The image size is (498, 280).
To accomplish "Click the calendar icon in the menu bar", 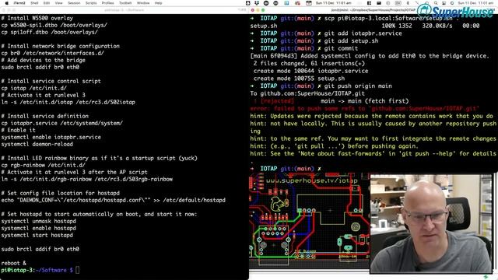I will [x=308, y=3].
